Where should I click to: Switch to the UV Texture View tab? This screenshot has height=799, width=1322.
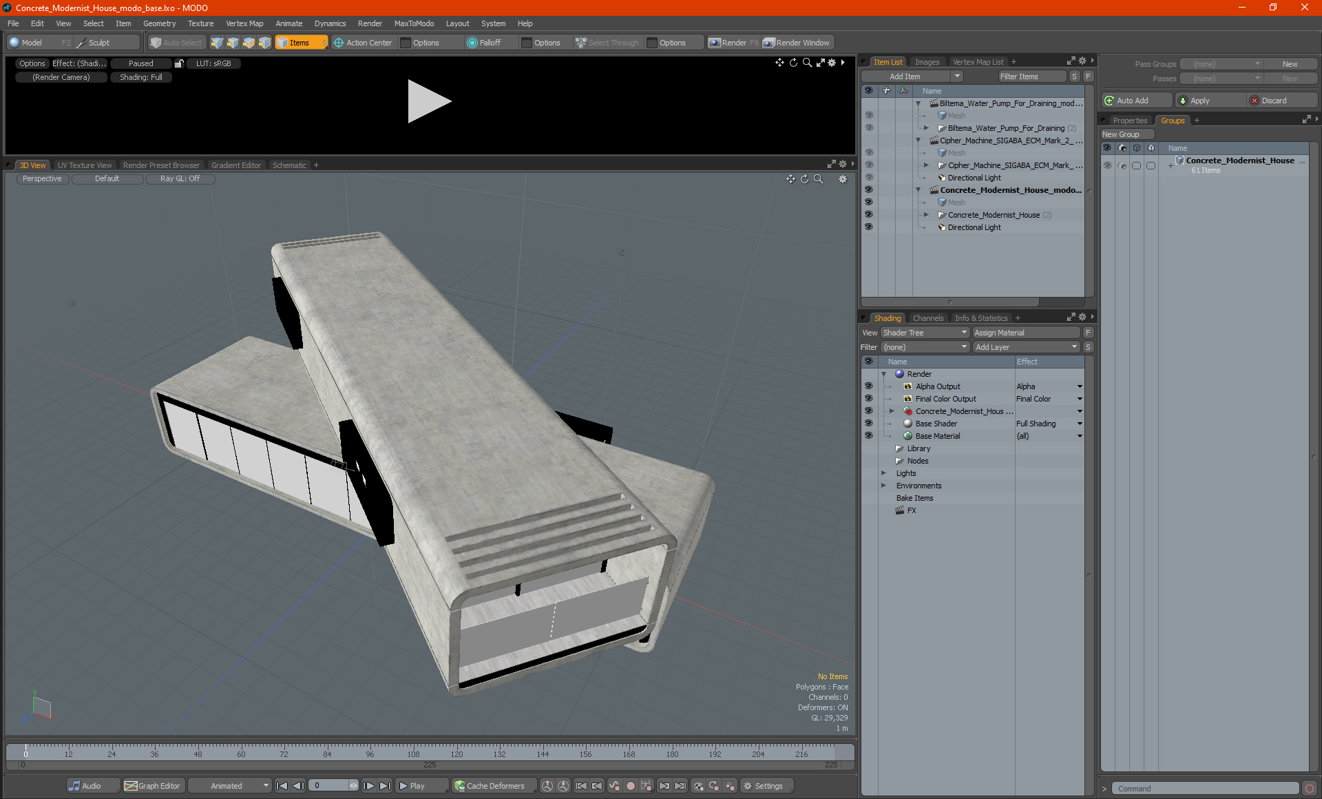(x=83, y=165)
